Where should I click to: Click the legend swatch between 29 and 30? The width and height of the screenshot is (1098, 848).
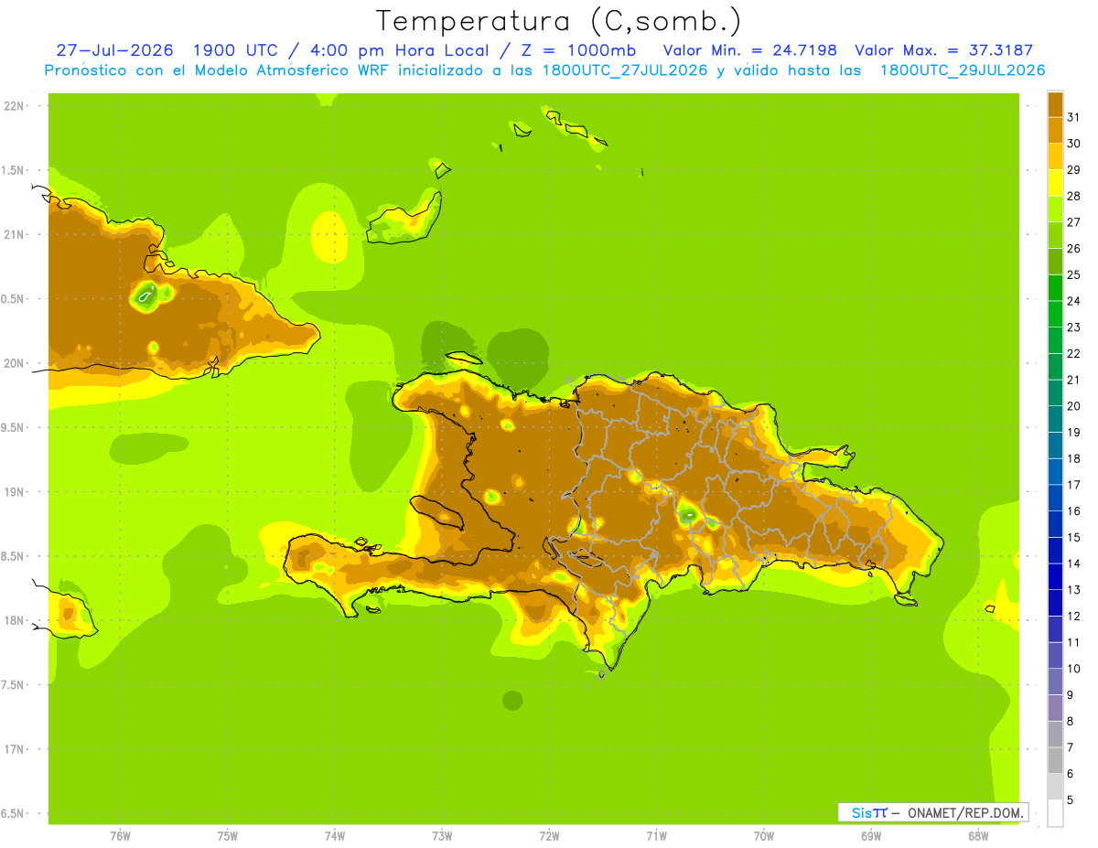[x=1055, y=156]
